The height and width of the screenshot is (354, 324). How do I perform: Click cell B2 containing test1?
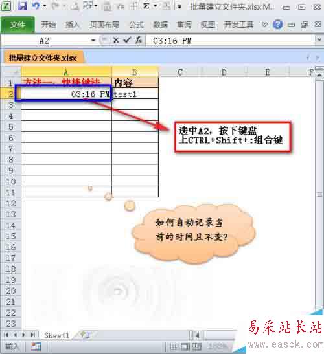point(135,94)
